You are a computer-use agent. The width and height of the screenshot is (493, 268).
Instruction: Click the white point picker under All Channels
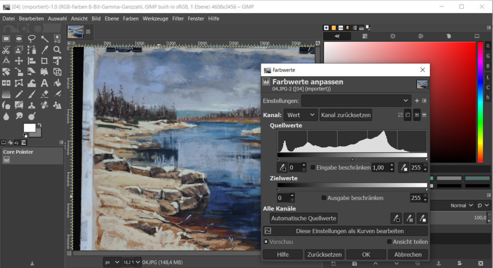coord(422,218)
